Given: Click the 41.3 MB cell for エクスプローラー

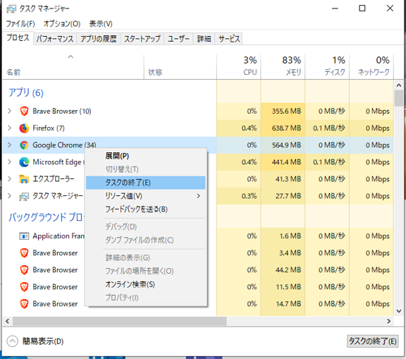Looking at the screenshot, I should point(283,179).
